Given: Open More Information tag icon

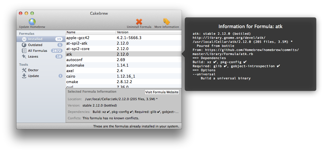Looking at the screenshot, I should point(167,22).
